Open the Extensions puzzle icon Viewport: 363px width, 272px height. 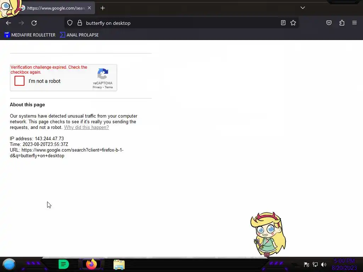coord(342,23)
